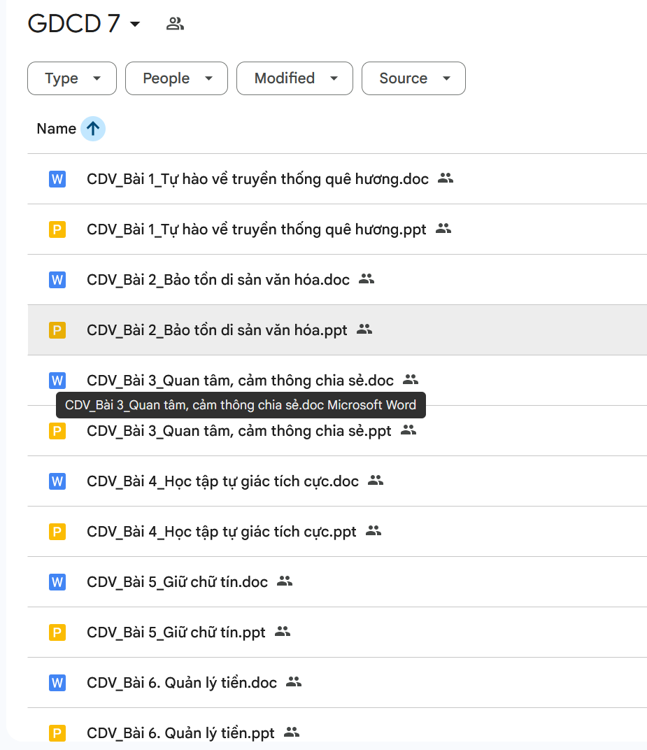Image resolution: width=647 pixels, height=750 pixels.
Task: Select file Bài 4_Học tập tự giác tích cực.doc
Action: (222, 481)
